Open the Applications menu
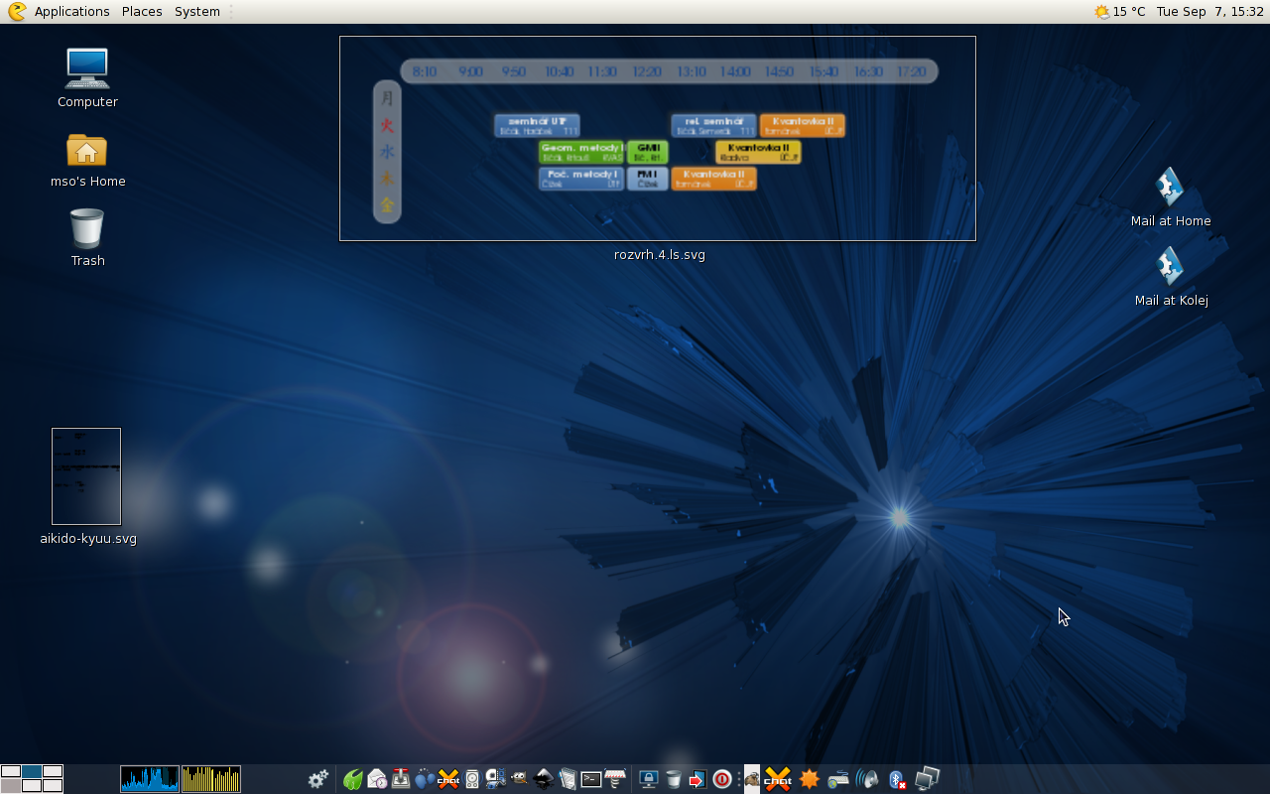 pyautogui.click(x=71, y=12)
